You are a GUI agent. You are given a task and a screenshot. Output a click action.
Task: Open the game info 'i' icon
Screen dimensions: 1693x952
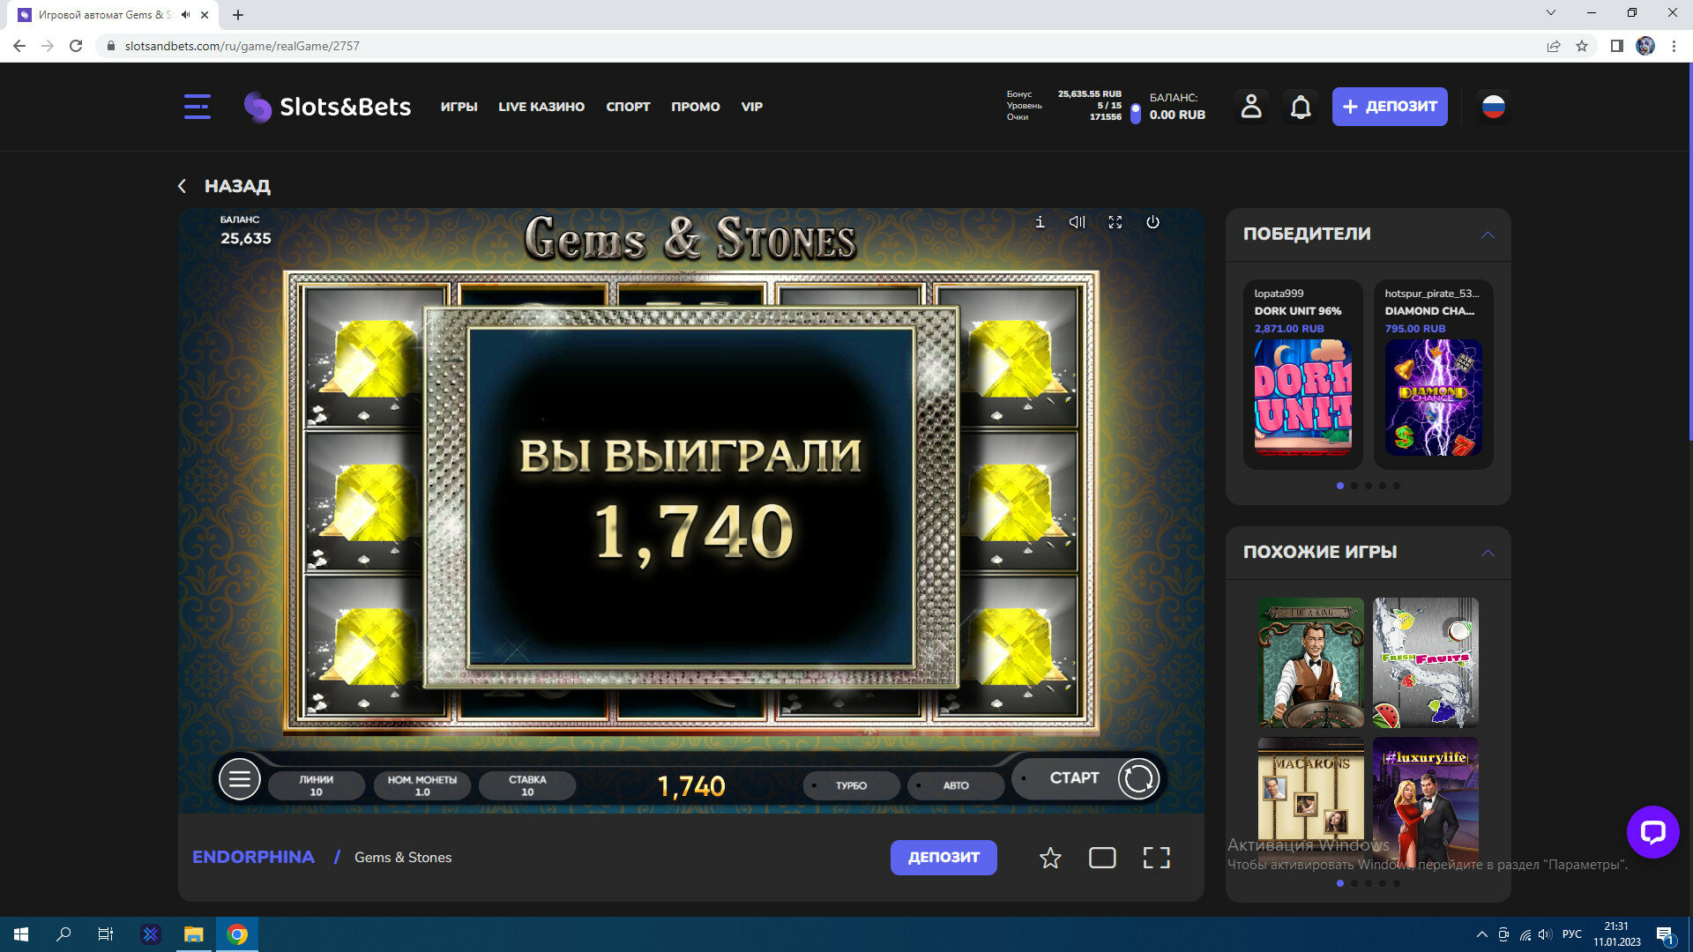[1040, 222]
